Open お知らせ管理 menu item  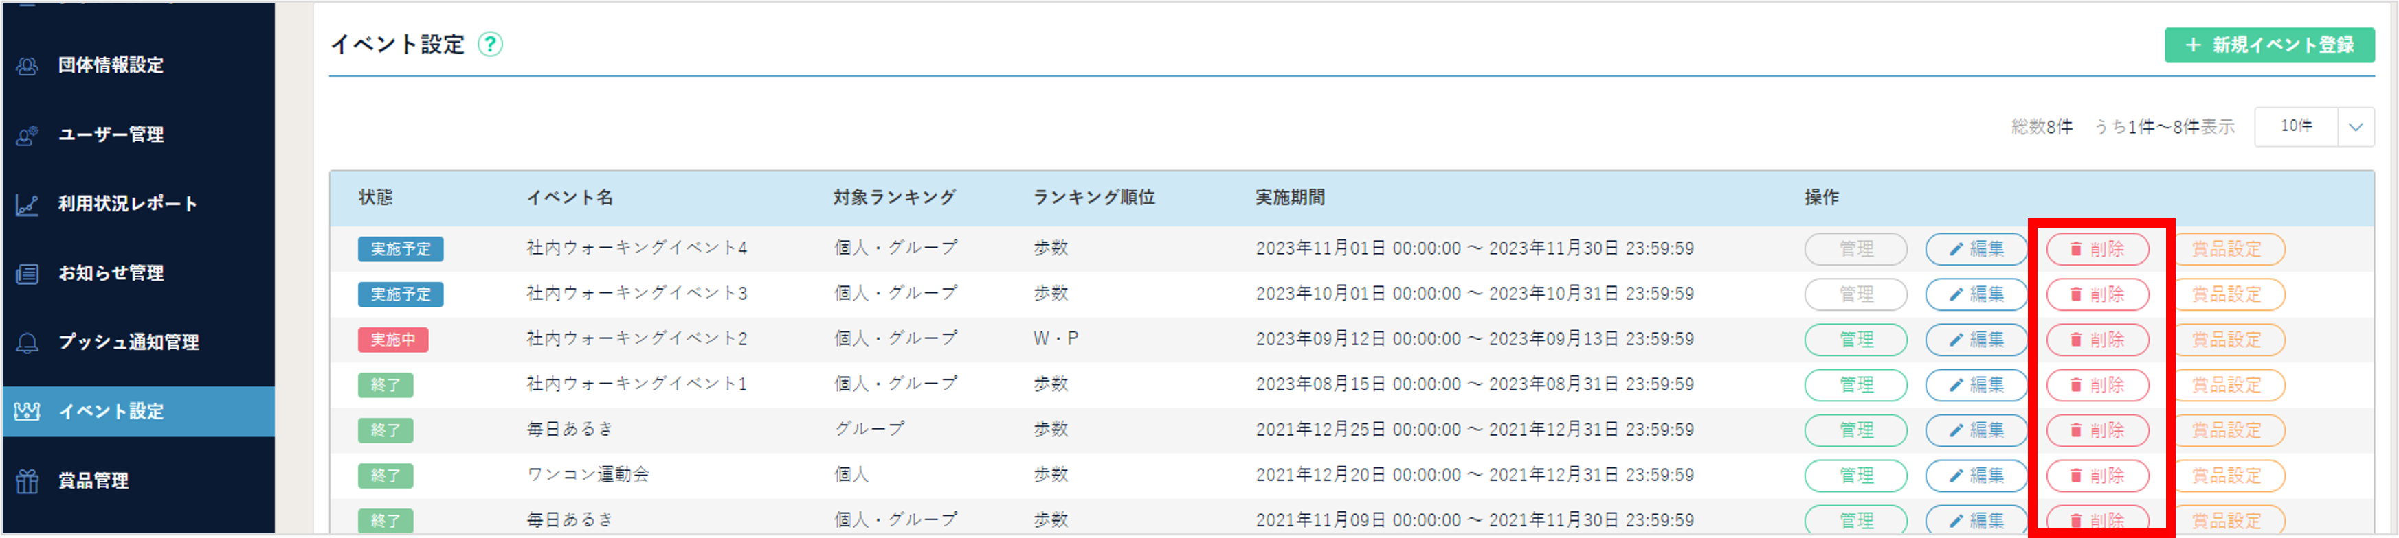click(111, 274)
